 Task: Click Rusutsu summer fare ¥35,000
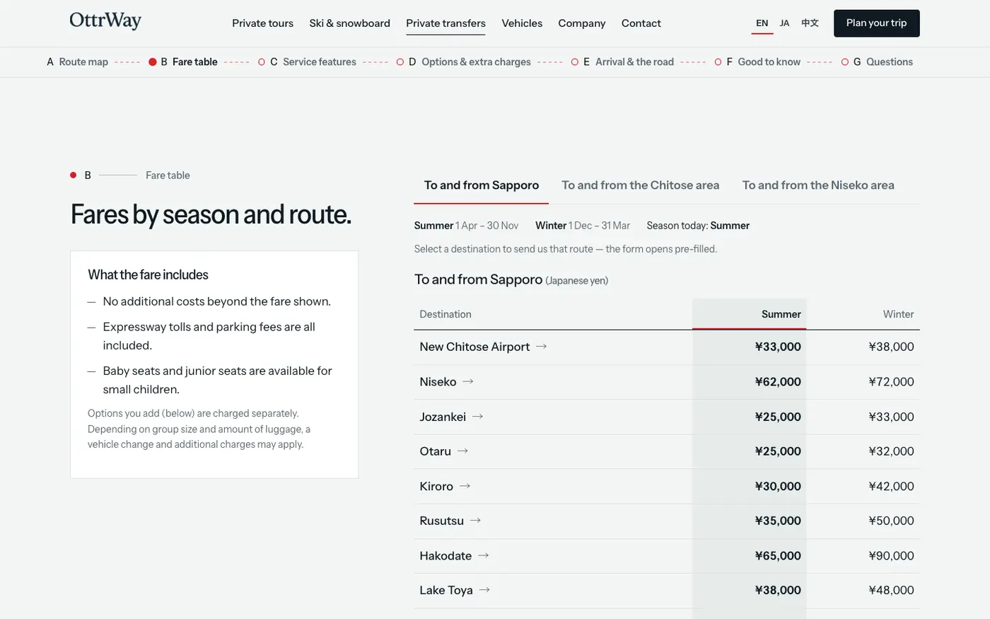(778, 521)
